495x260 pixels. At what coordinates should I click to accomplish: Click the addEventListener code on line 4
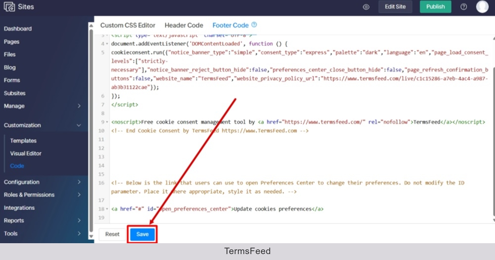(x=199, y=44)
